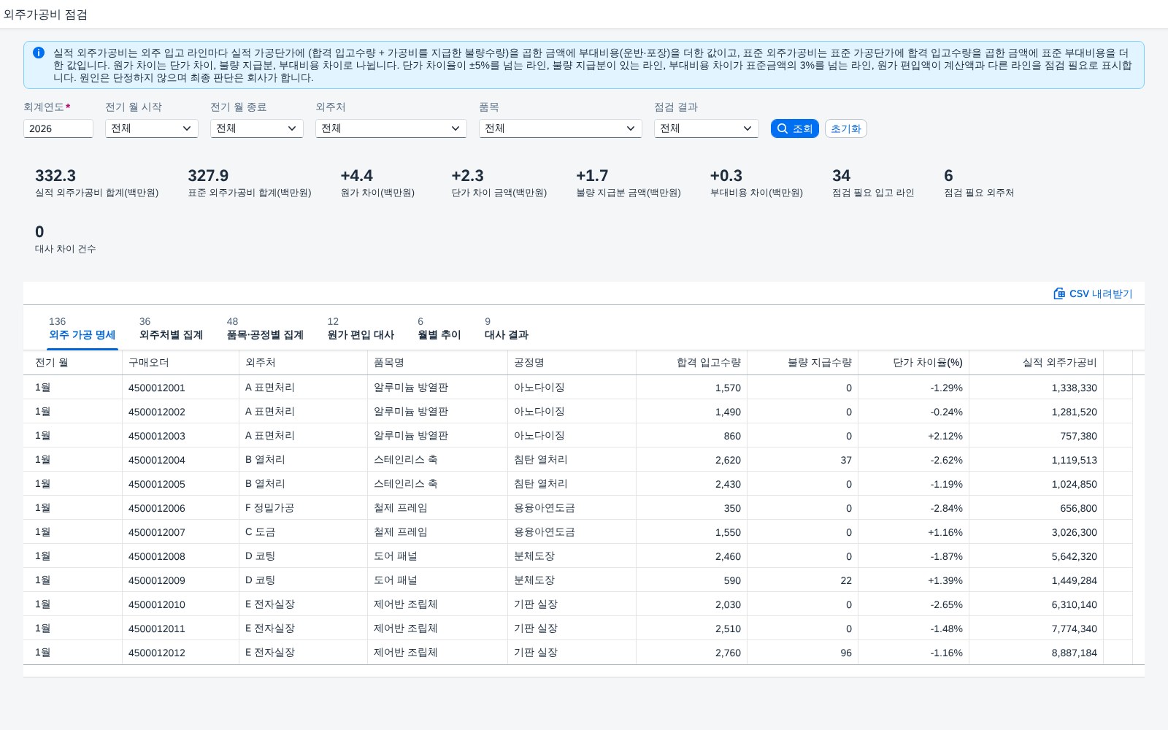This screenshot has height=730, width=1168.
Task: Click order number 4500012012
Action: (157, 653)
